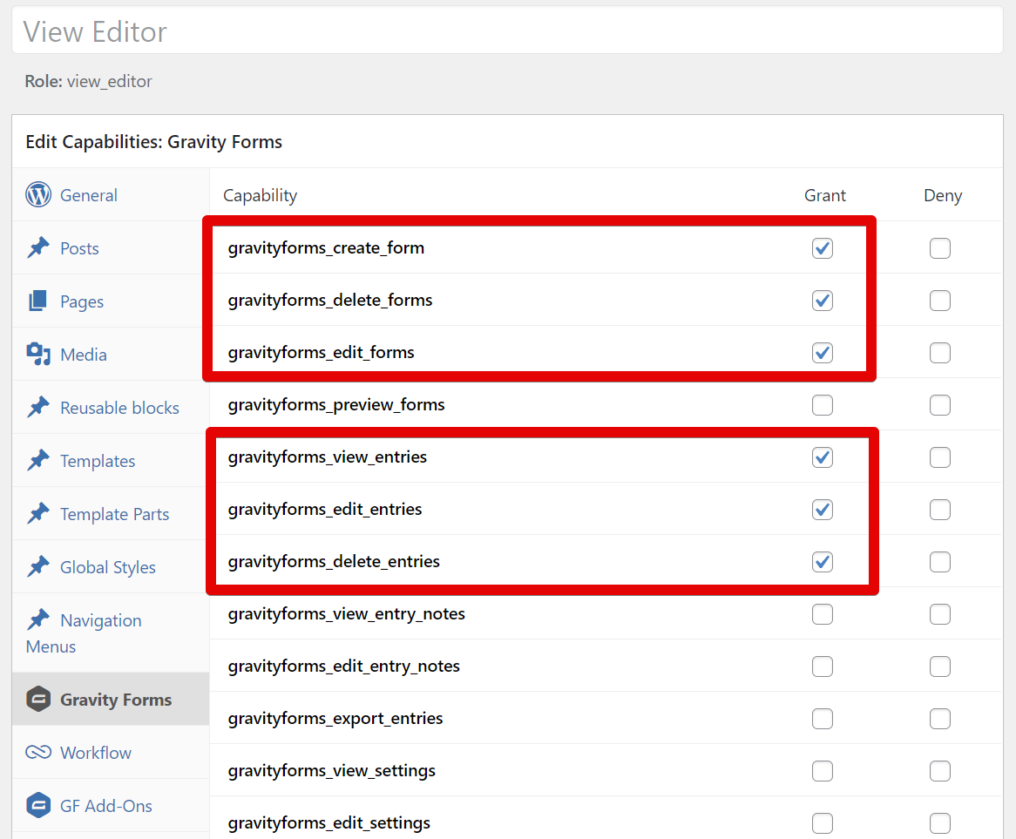The height and width of the screenshot is (839, 1016).
Task: Click the WordPress logo icon beside General
Action: pos(38,194)
